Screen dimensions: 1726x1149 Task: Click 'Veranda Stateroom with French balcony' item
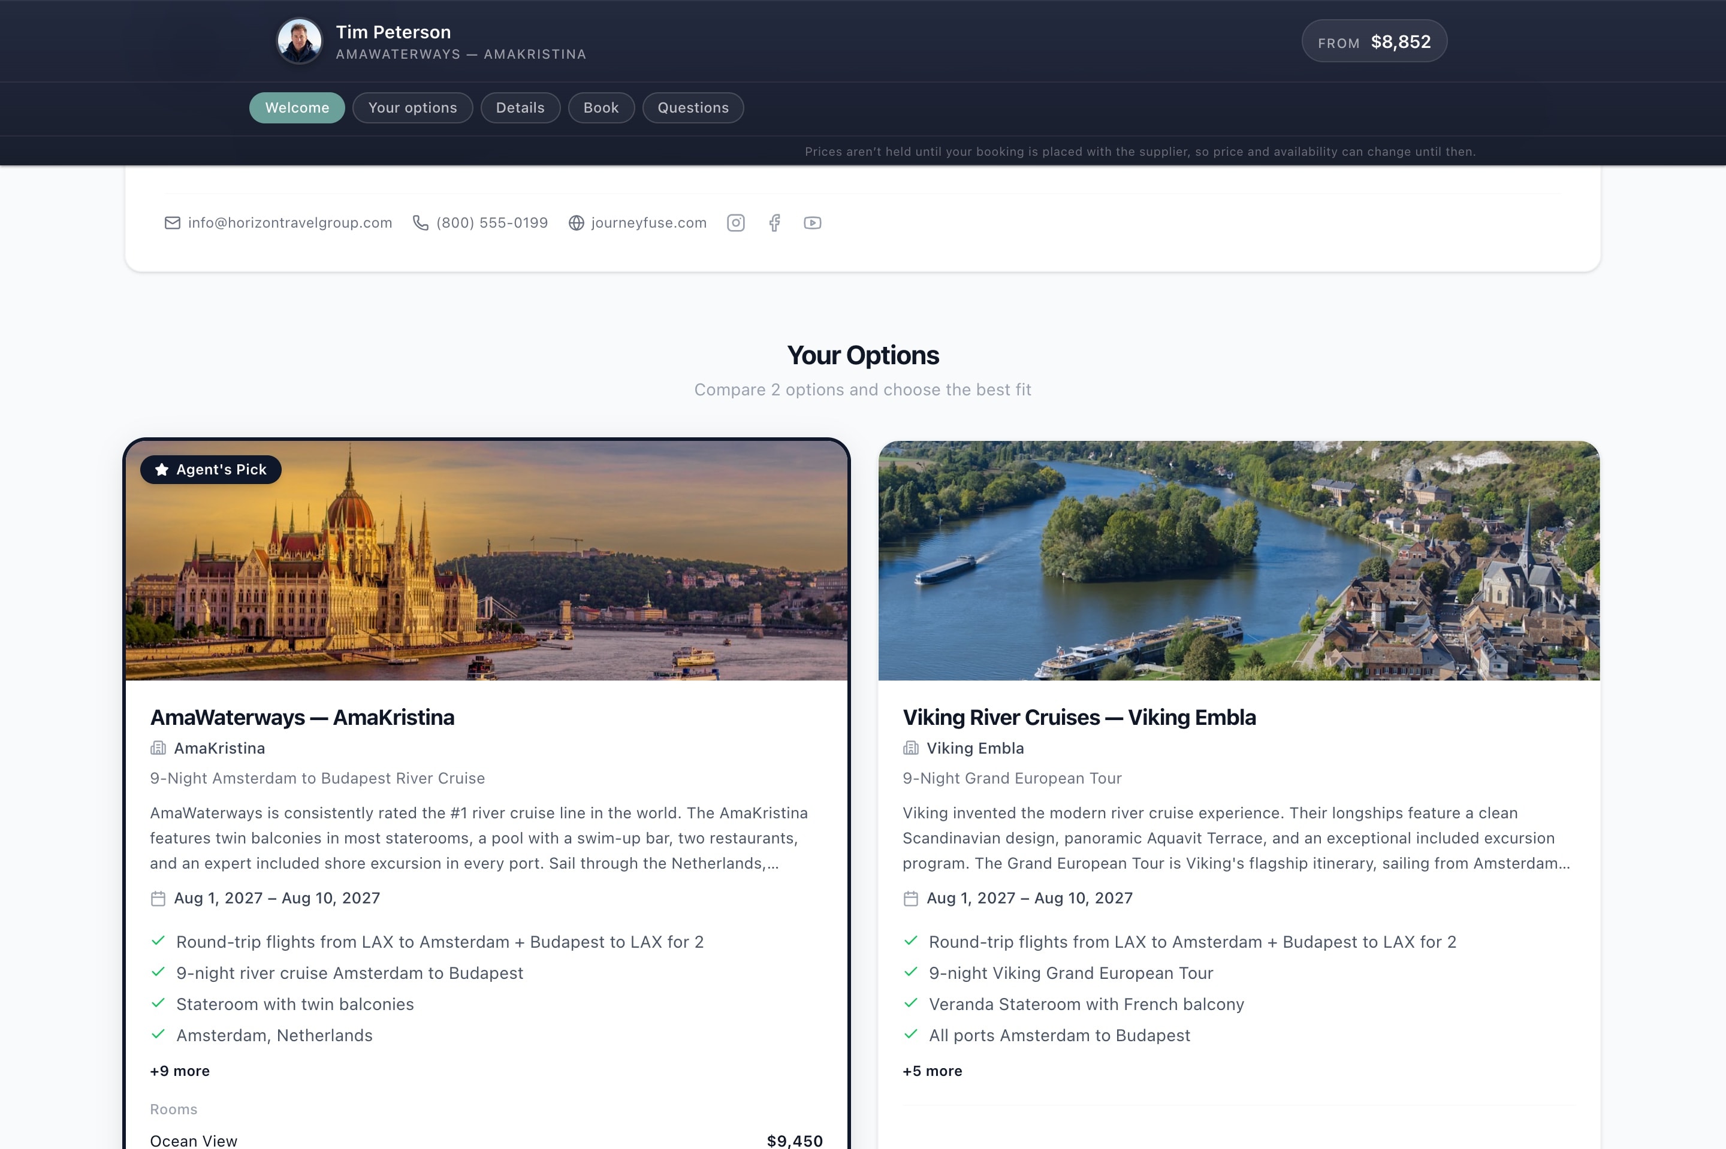tap(1086, 1004)
